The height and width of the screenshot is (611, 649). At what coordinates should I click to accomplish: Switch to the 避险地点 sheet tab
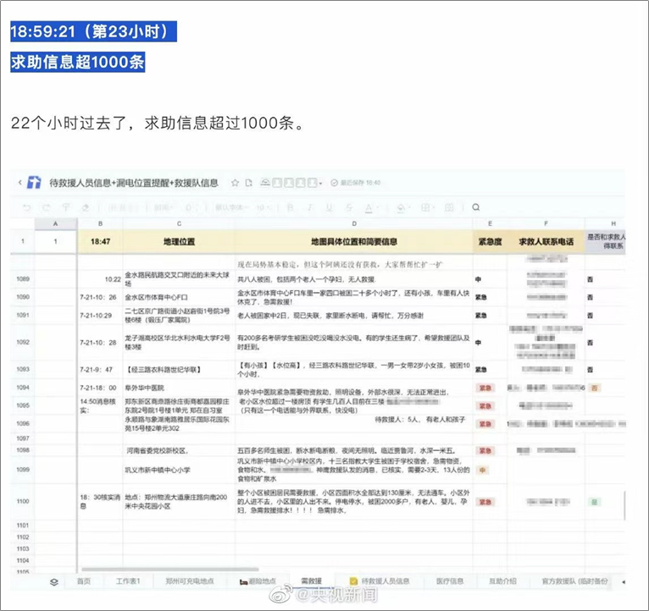point(258,581)
